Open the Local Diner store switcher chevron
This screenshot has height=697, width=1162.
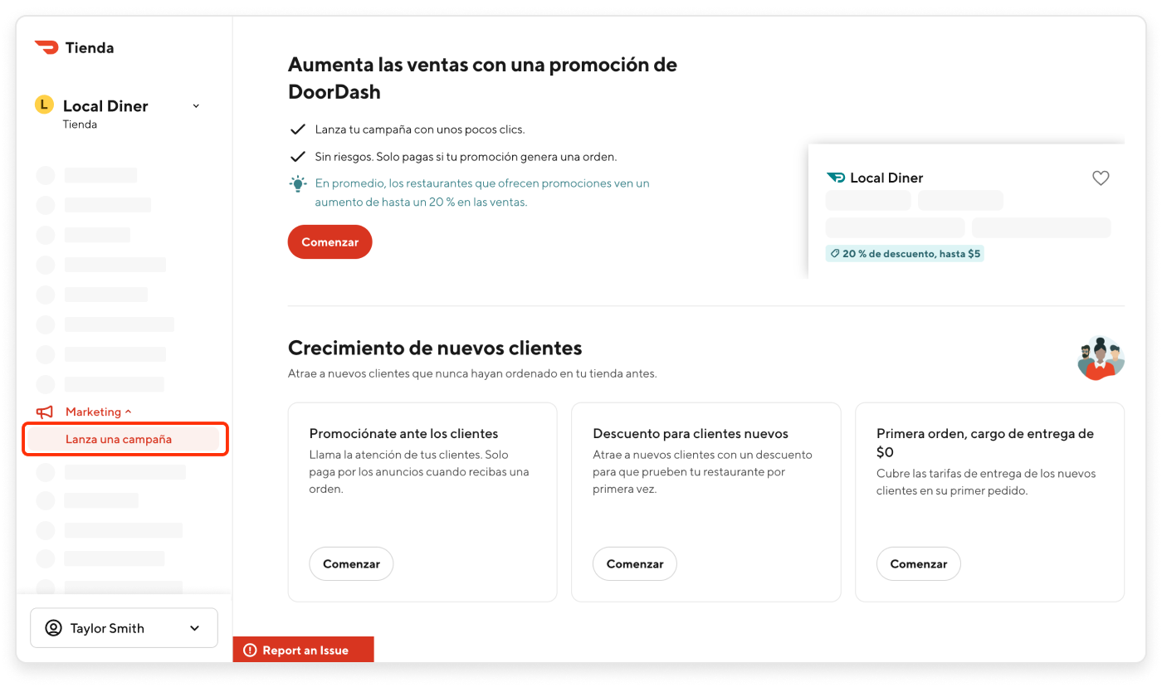[196, 105]
